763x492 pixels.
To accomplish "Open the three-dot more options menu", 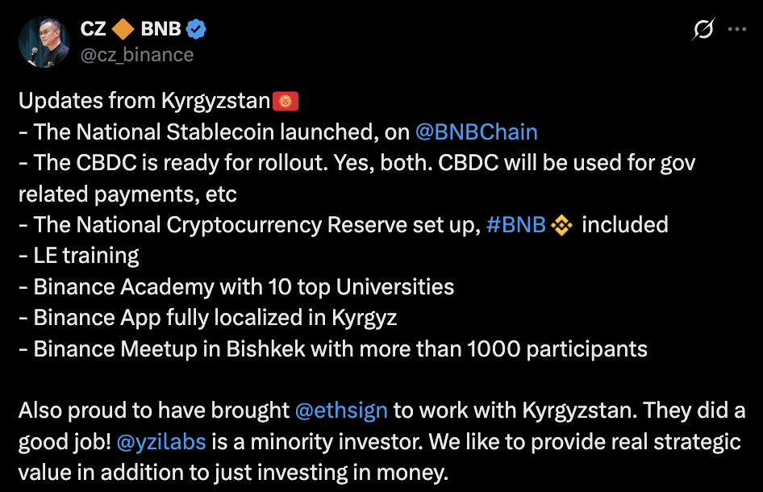I will click(x=737, y=30).
